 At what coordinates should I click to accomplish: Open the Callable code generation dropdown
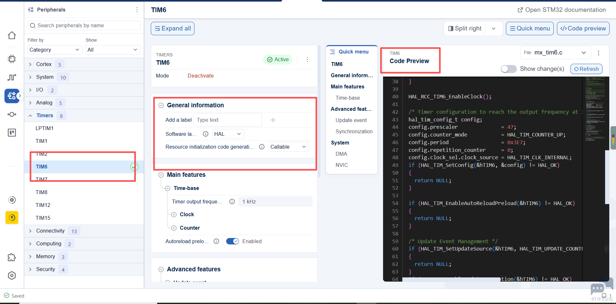(x=289, y=147)
